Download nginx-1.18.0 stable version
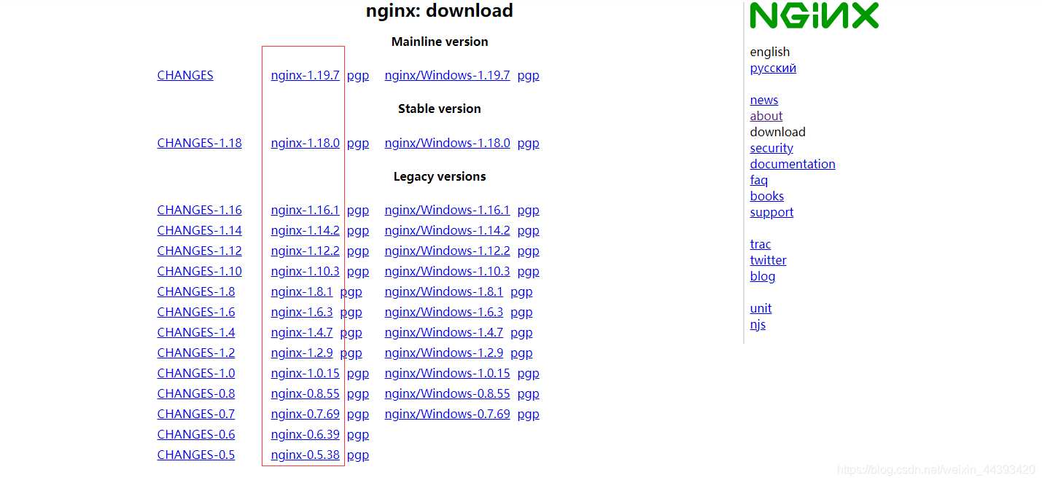This screenshot has height=483, width=1042. tap(305, 143)
